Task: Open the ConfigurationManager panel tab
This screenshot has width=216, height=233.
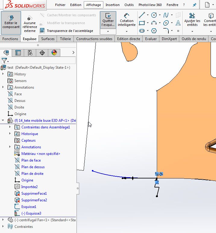Action: [30, 53]
